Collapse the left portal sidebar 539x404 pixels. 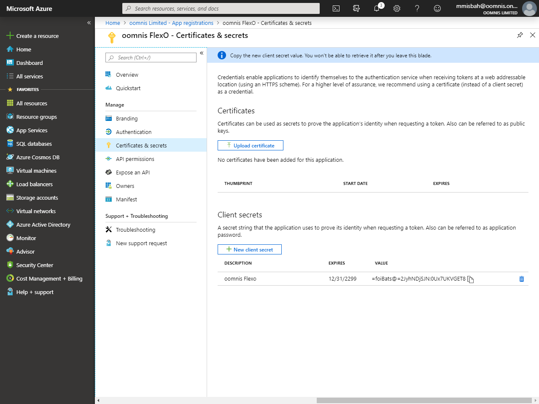[x=89, y=23]
